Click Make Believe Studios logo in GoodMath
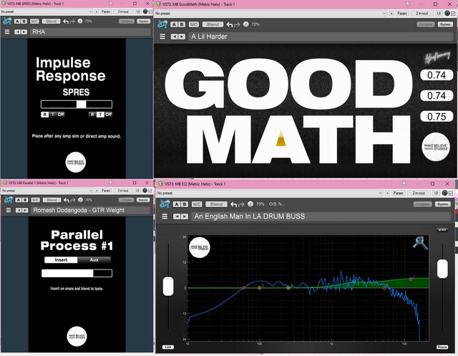This screenshot has height=356, width=458. (x=436, y=147)
